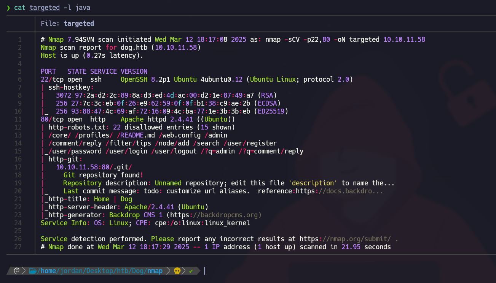Click the green prompt arrow before cat
Viewport: 496px width, 283px height.
pyautogui.click(x=8, y=8)
